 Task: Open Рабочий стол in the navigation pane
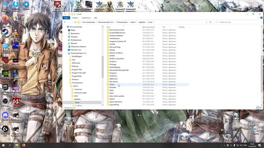point(76,50)
